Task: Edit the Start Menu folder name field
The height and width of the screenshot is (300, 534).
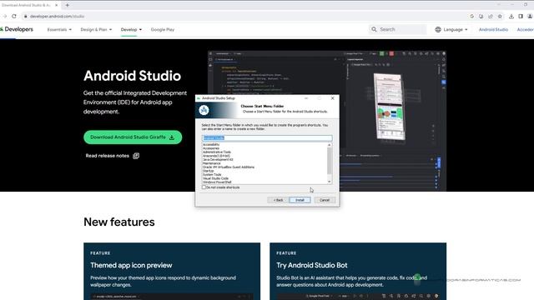Action: pyautogui.click(x=267, y=137)
